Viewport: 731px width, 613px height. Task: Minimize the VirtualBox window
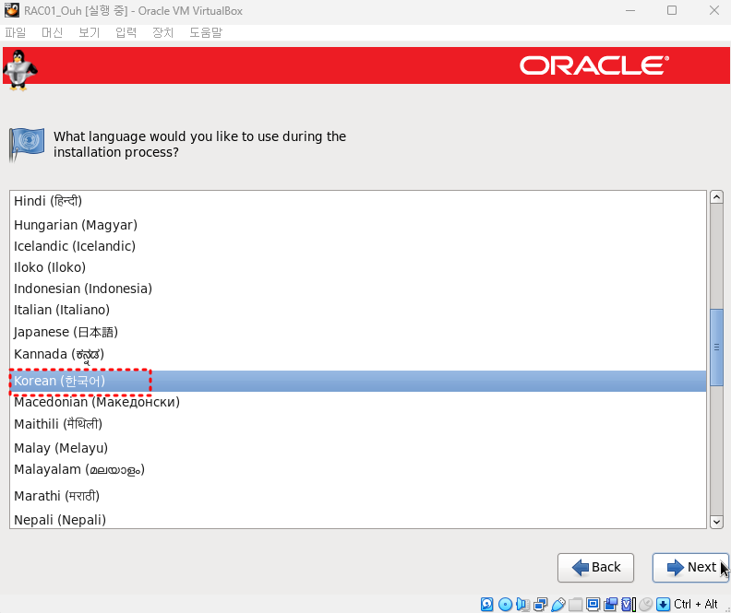[630, 10]
